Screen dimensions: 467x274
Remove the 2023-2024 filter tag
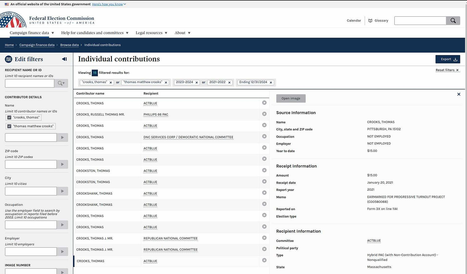[197, 82]
